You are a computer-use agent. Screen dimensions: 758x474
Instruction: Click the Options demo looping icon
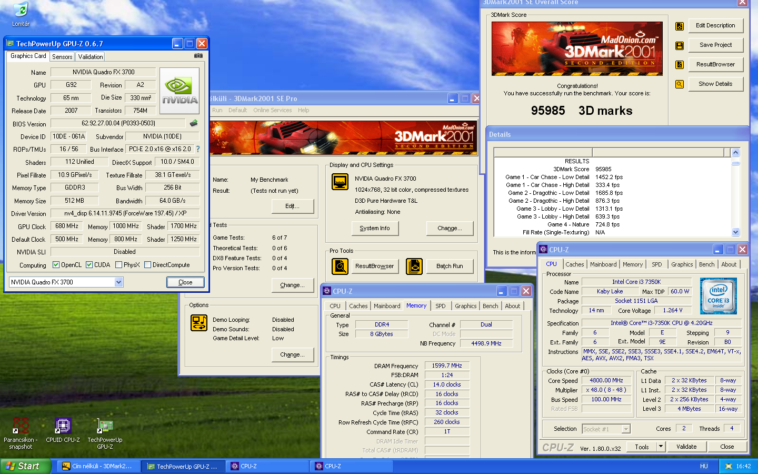pos(199,323)
